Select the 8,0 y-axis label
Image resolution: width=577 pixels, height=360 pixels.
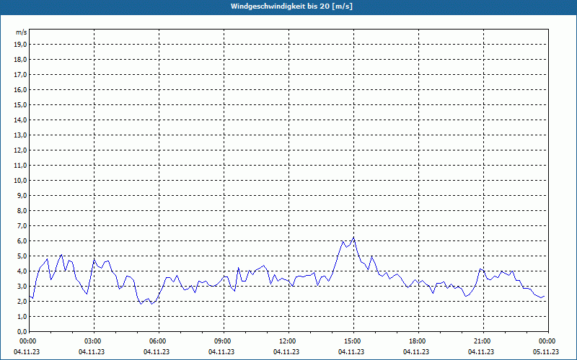(22, 211)
